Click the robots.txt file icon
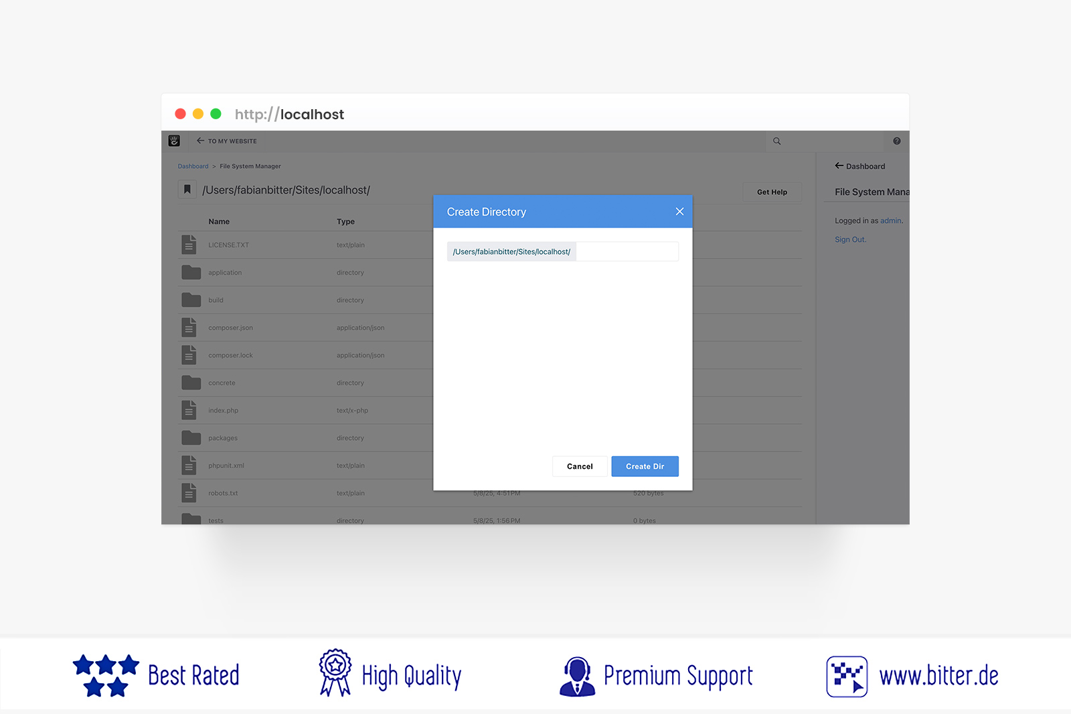Screen dimensions: 1071x714 (x=189, y=493)
